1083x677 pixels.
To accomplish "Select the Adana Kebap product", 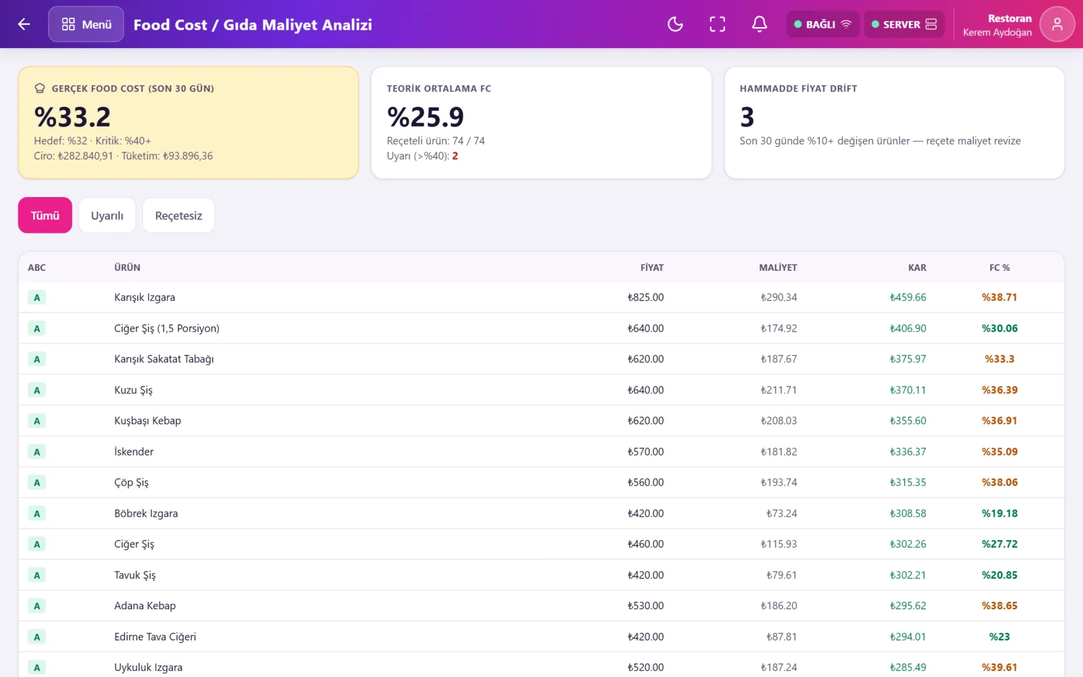I will 145,605.
